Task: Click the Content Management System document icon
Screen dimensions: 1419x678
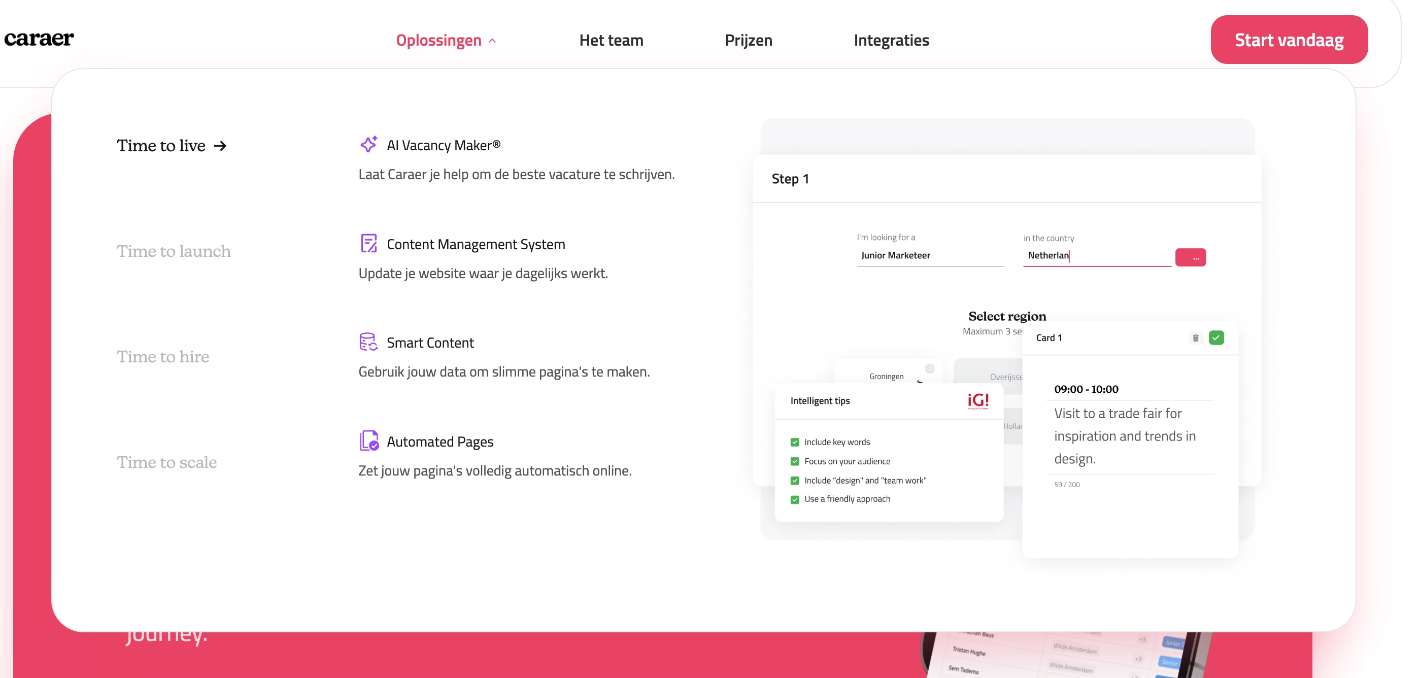Action: click(368, 244)
